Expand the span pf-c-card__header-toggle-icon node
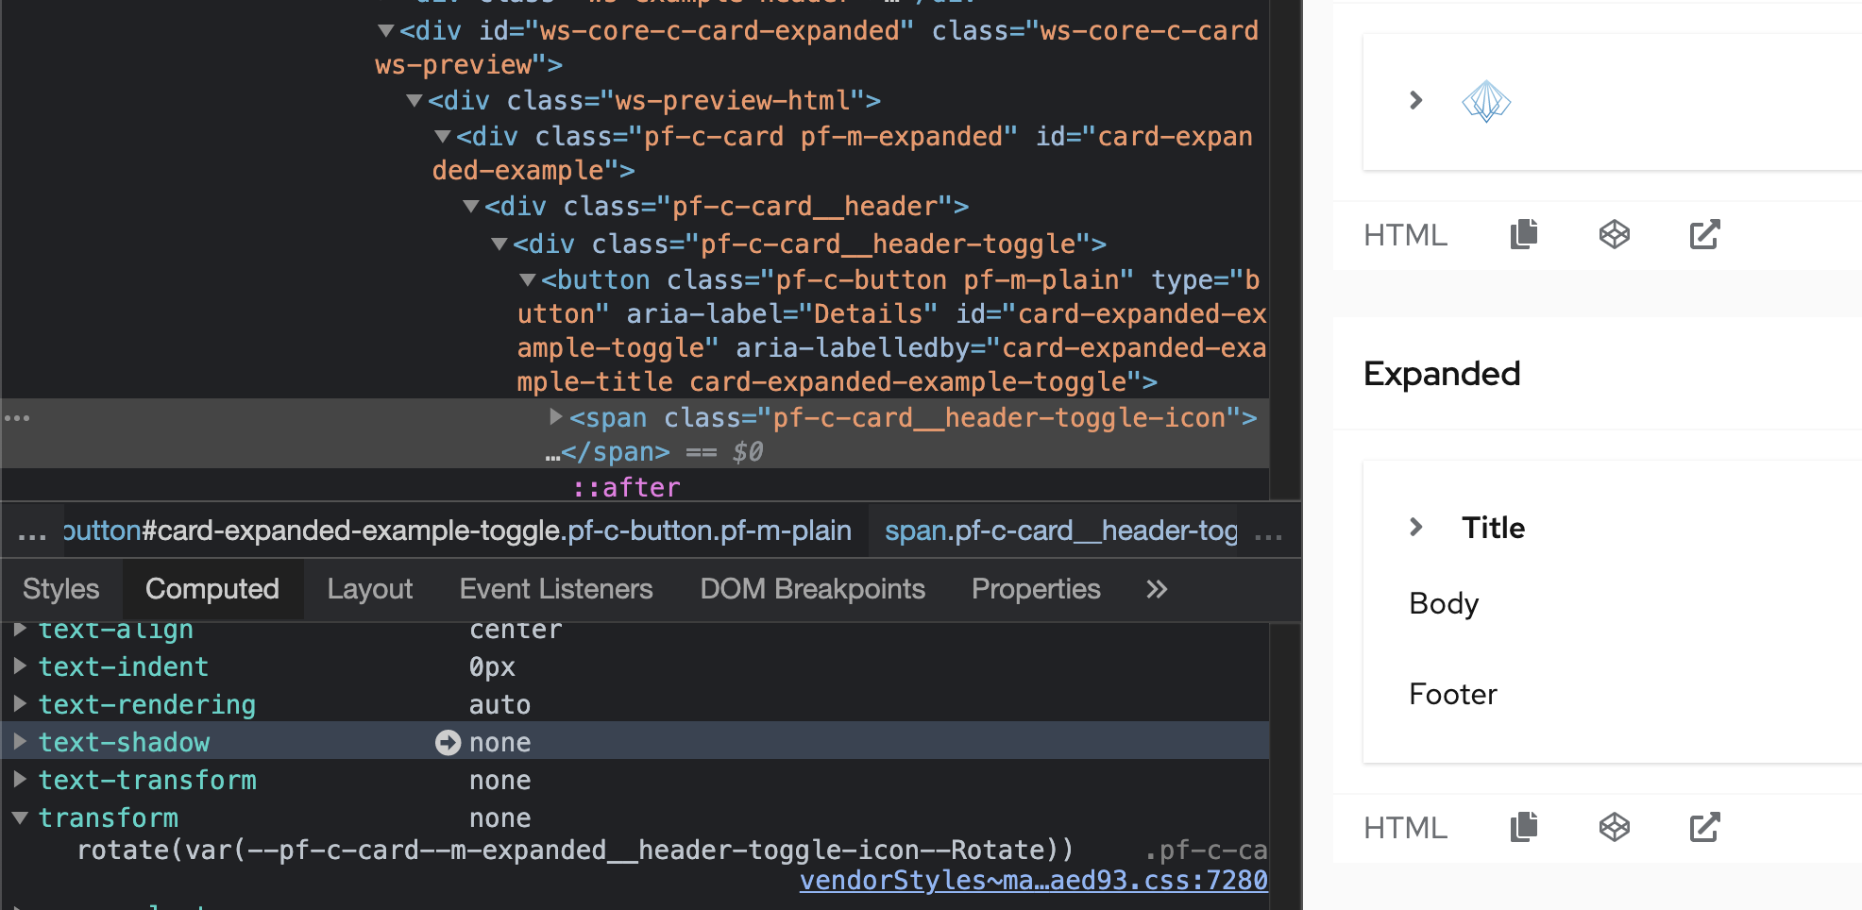This screenshot has width=1862, height=910. (556, 416)
